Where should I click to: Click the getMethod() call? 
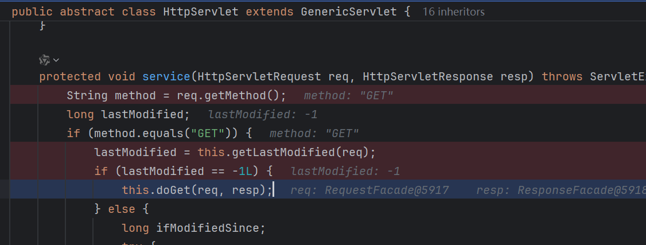(232, 96)
